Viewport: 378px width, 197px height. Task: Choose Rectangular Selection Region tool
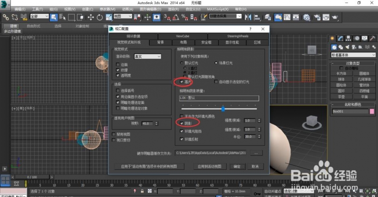point(71,17)
